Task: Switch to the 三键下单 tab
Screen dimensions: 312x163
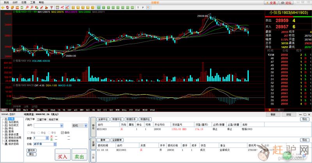Action: 41,119
